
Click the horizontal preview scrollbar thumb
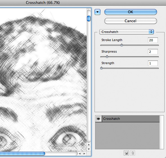pyautogui.click(x=22, y=154)
